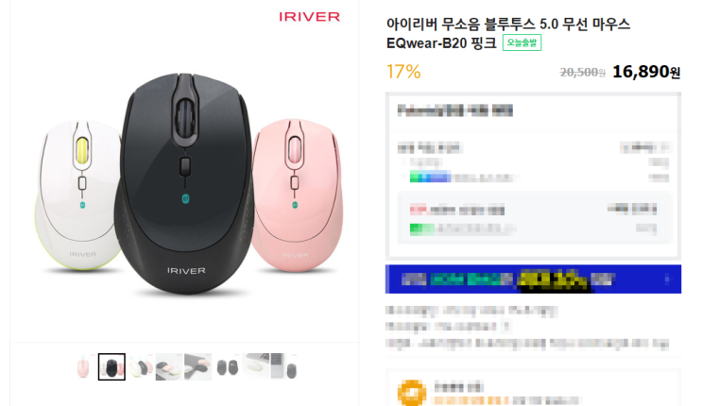View the white mouse beside laptop thumbnail
Screen dimensions: 702x406
click(x=256, y=366)
